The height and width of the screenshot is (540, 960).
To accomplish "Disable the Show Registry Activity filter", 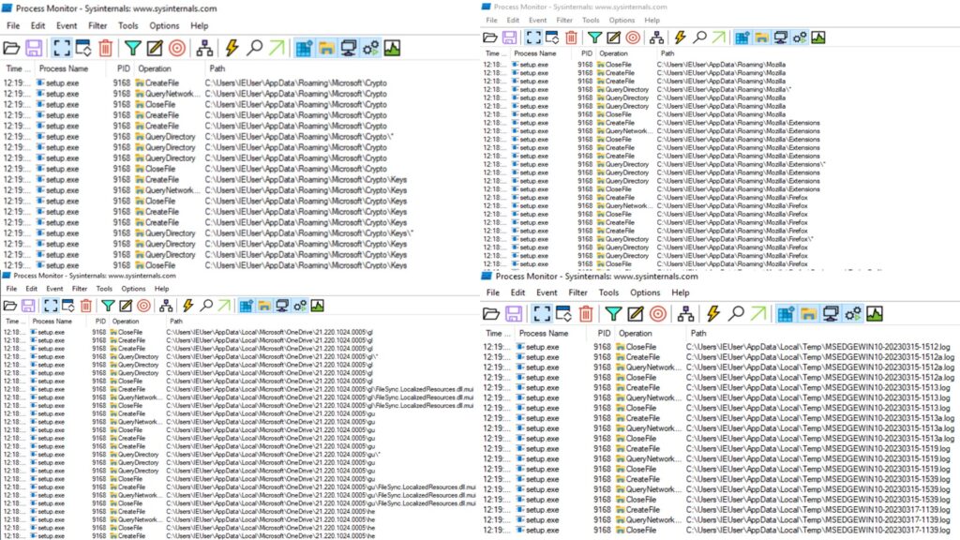I will point(303,46).
